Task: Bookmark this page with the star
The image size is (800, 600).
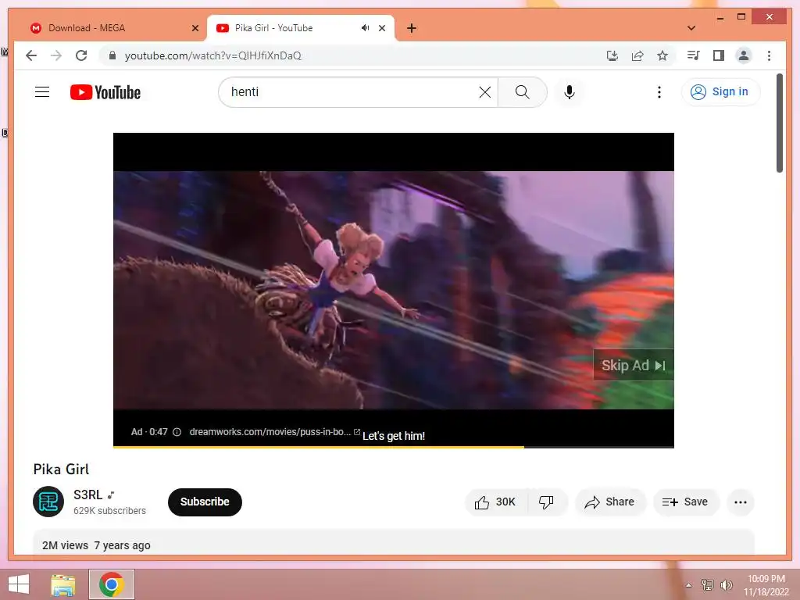Action: click(x=662, y=55)
